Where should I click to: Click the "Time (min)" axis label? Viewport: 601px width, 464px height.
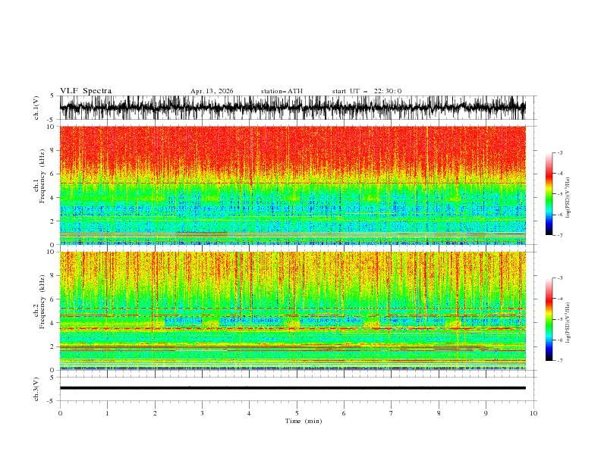(x=304, y=421)
